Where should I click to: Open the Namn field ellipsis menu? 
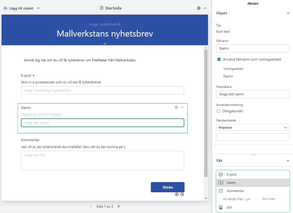coord(182,107)
